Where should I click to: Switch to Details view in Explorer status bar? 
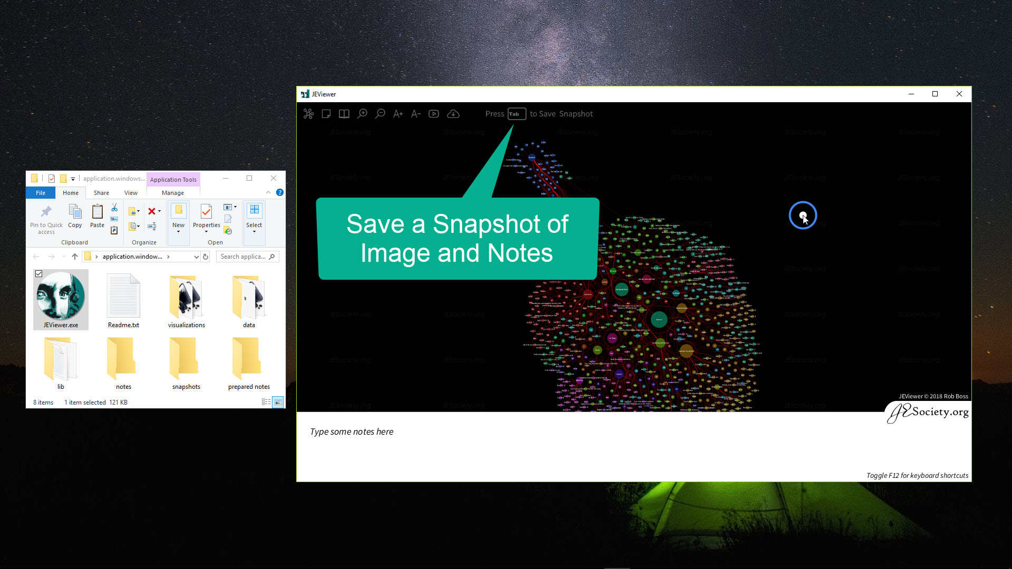[x=266, y=402]
